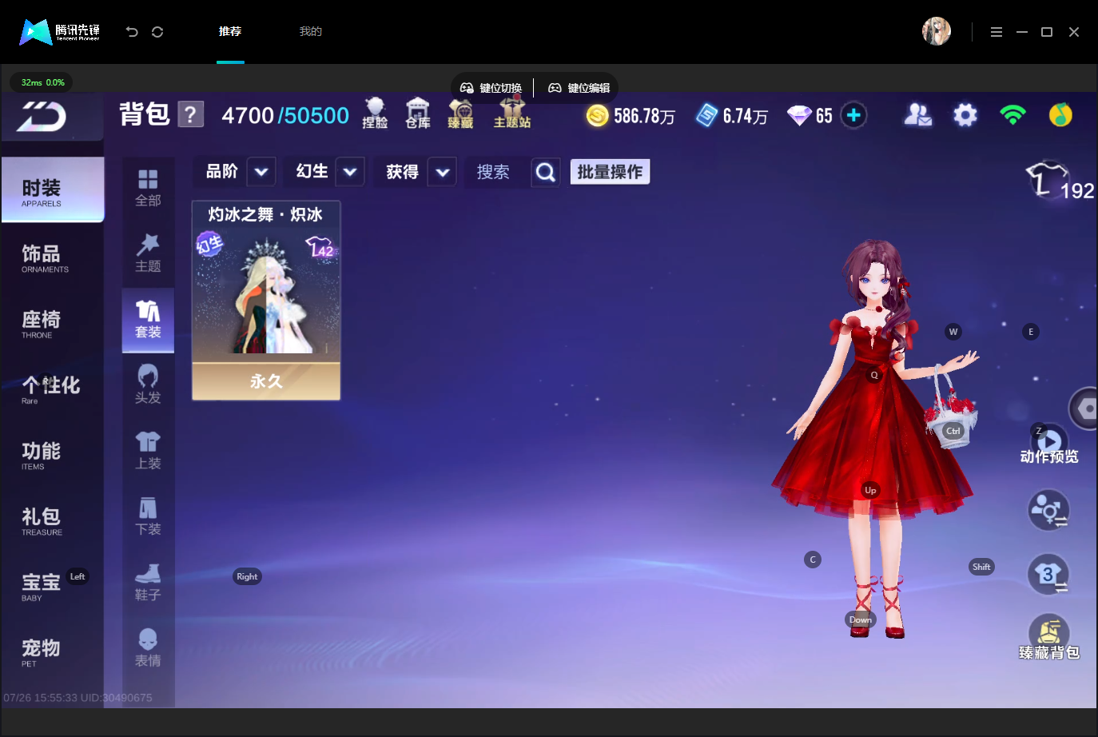Select the 头发 hair category tab
Viewport: 1098px width, 737px height.
(148, 385)
